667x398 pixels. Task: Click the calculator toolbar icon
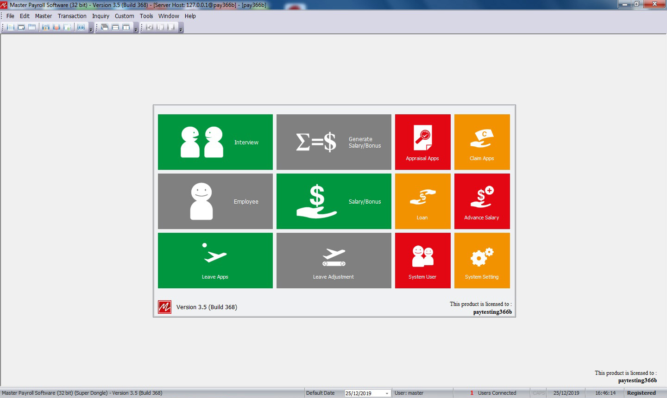11,27
